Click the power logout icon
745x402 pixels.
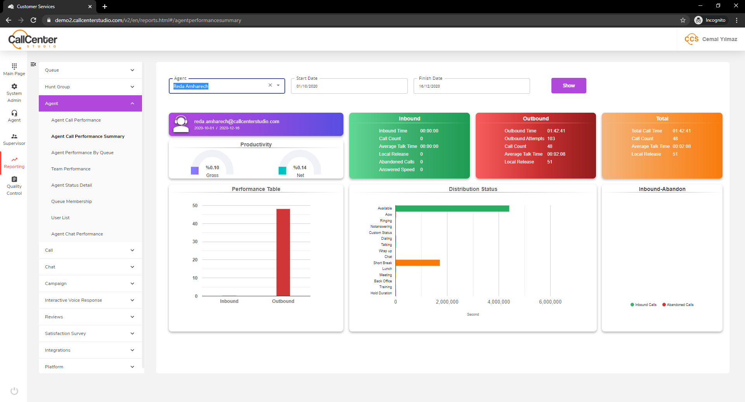14,391
